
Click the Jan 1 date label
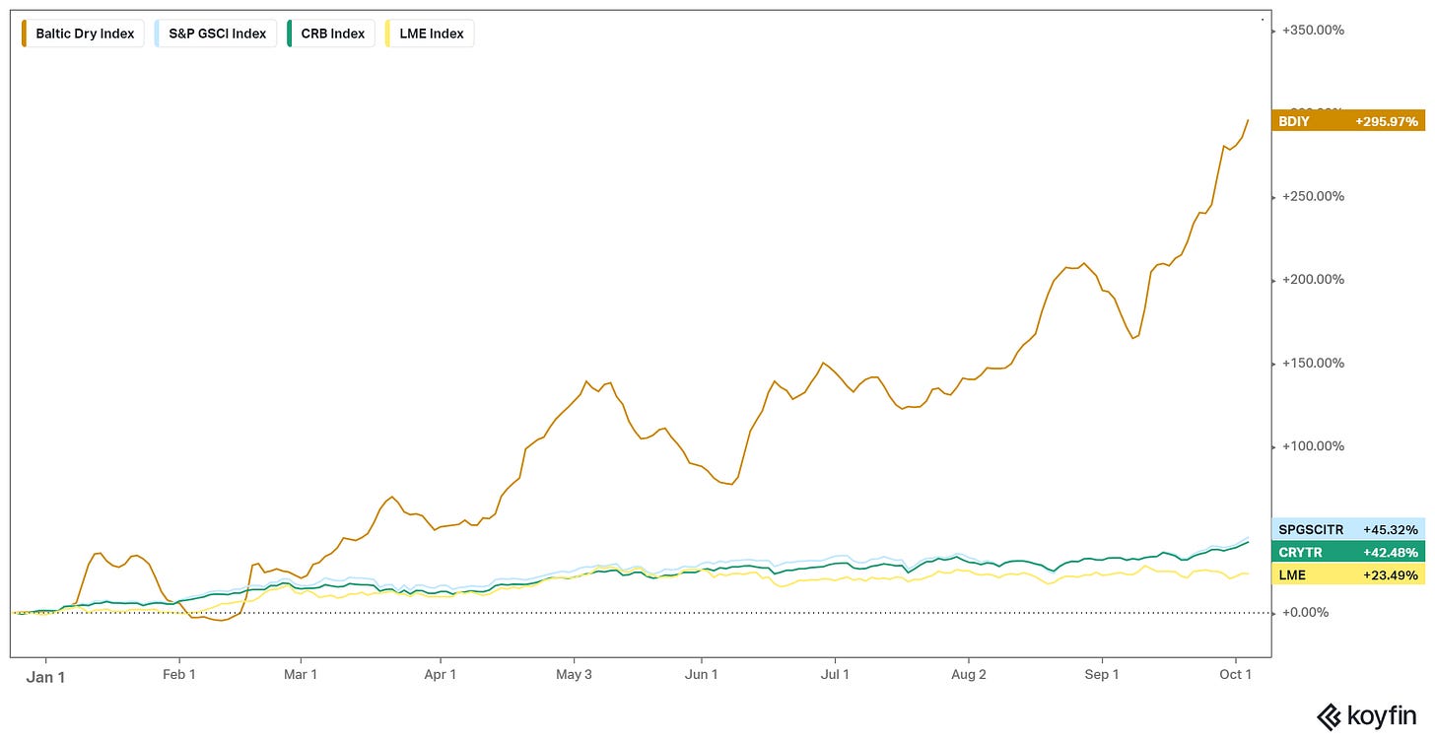click(x=45, y=675)
